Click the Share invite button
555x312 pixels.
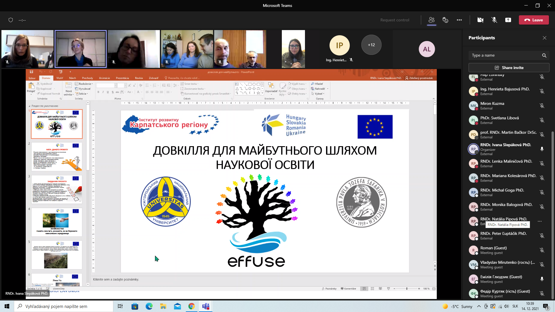pos(509,68)
